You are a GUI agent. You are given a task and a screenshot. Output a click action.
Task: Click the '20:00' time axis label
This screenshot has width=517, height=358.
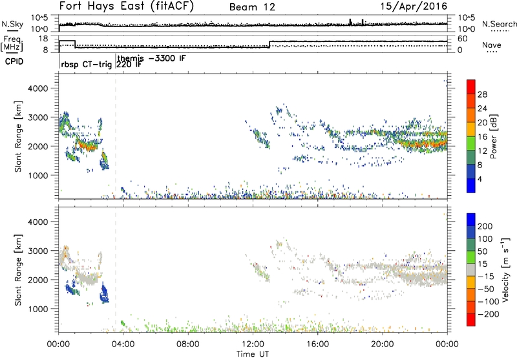[x=382, y=344]
